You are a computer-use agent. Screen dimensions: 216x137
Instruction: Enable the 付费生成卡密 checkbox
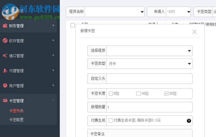point(111,121)
